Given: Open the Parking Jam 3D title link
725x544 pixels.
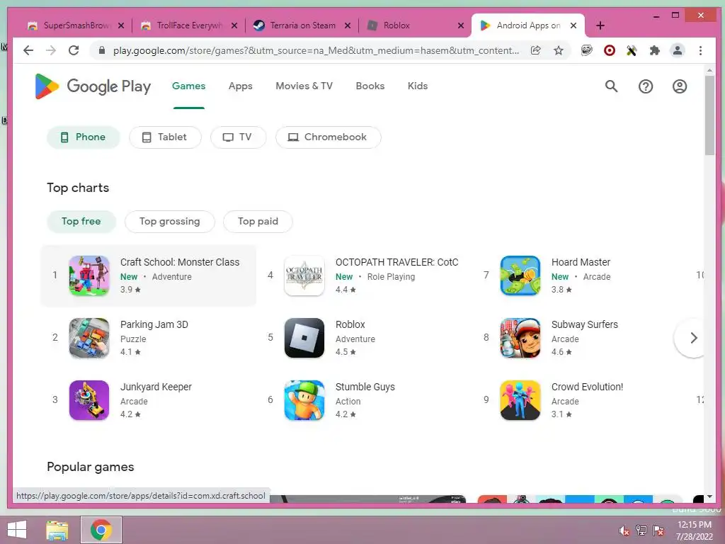Looking at the screenshot, I should [154, 324].
